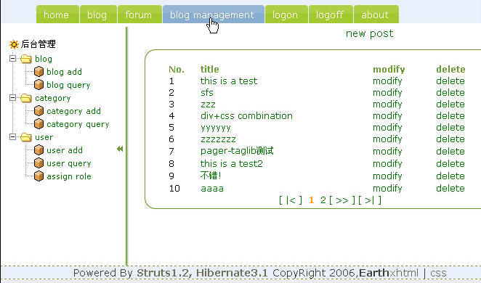Click the Earth footer link
Viewport: 481px width, 283px height.
pos(374,273)
